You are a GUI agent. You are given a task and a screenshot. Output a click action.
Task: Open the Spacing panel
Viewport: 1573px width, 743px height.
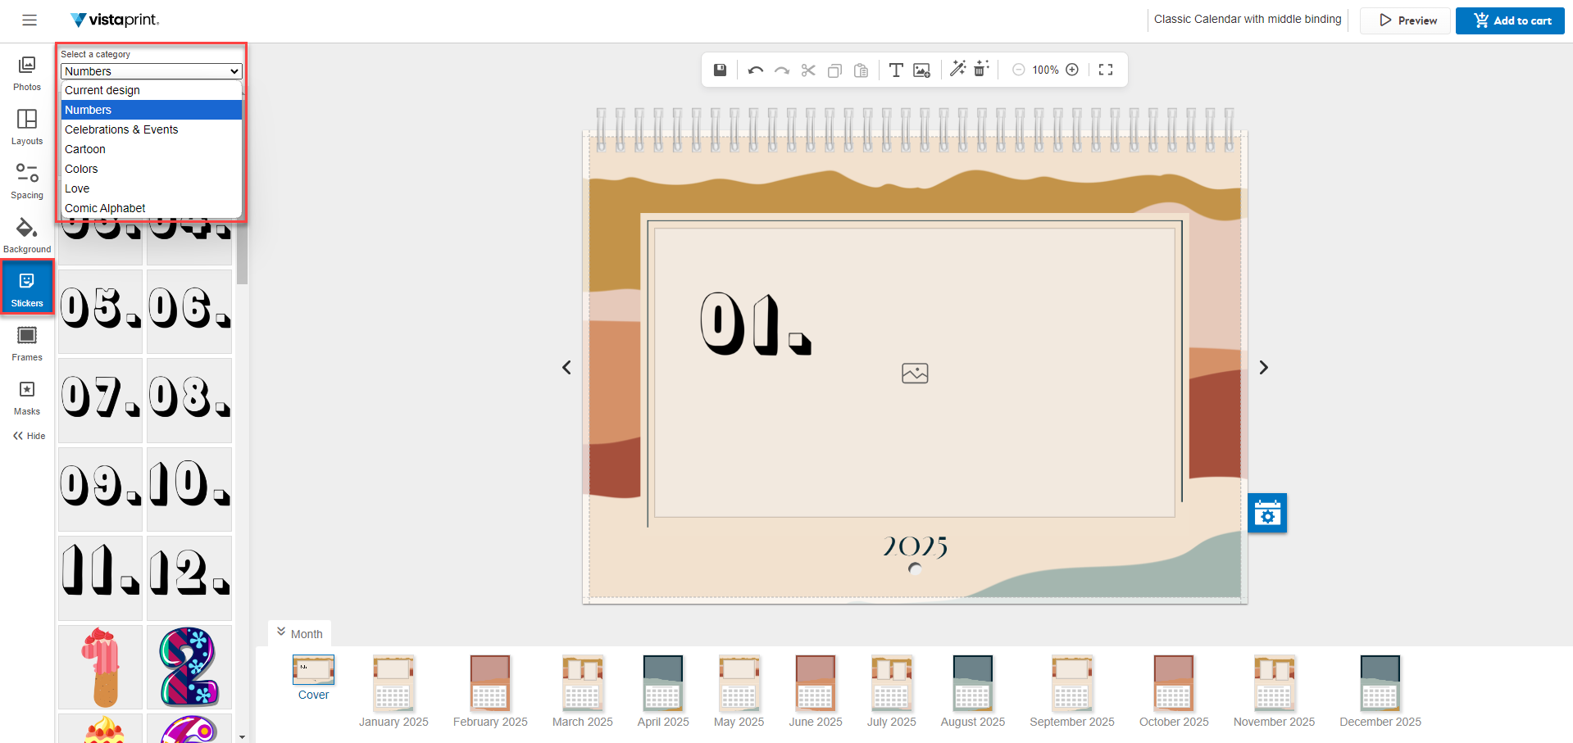click(27, 182)
